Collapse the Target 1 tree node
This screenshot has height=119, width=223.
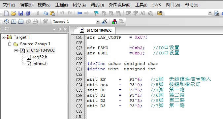(3, 37)
